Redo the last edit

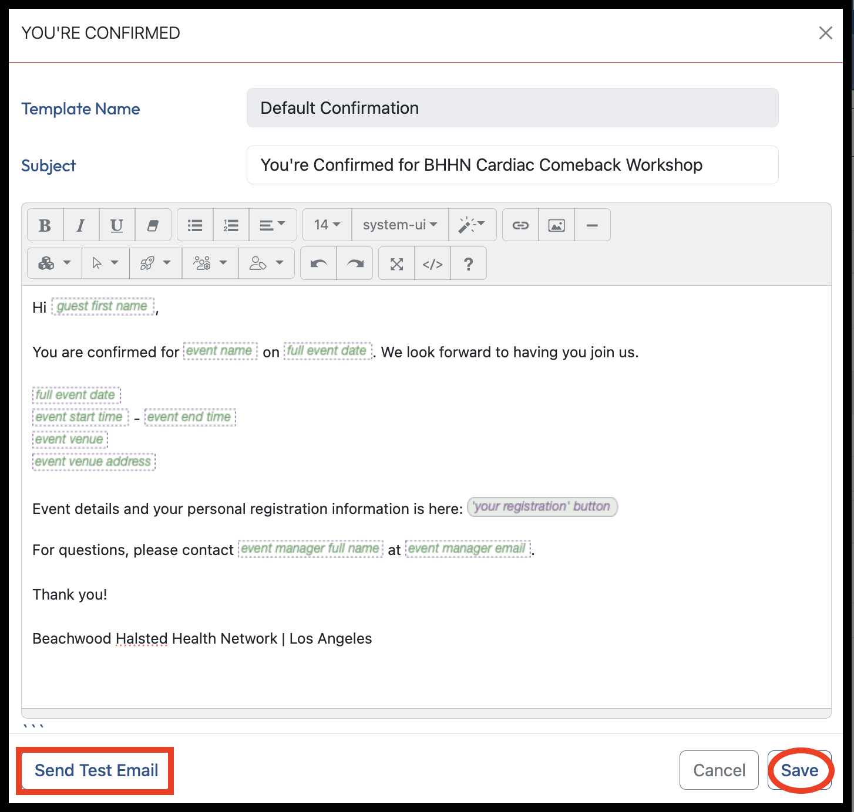355,263
